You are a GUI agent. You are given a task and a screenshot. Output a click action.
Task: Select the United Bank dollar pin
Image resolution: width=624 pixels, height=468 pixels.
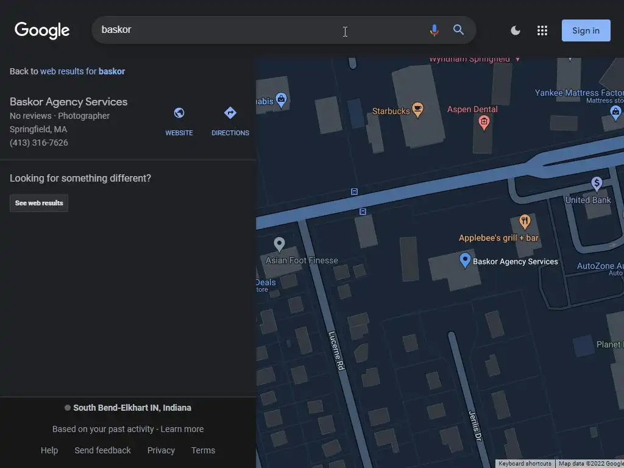point(596,183)
